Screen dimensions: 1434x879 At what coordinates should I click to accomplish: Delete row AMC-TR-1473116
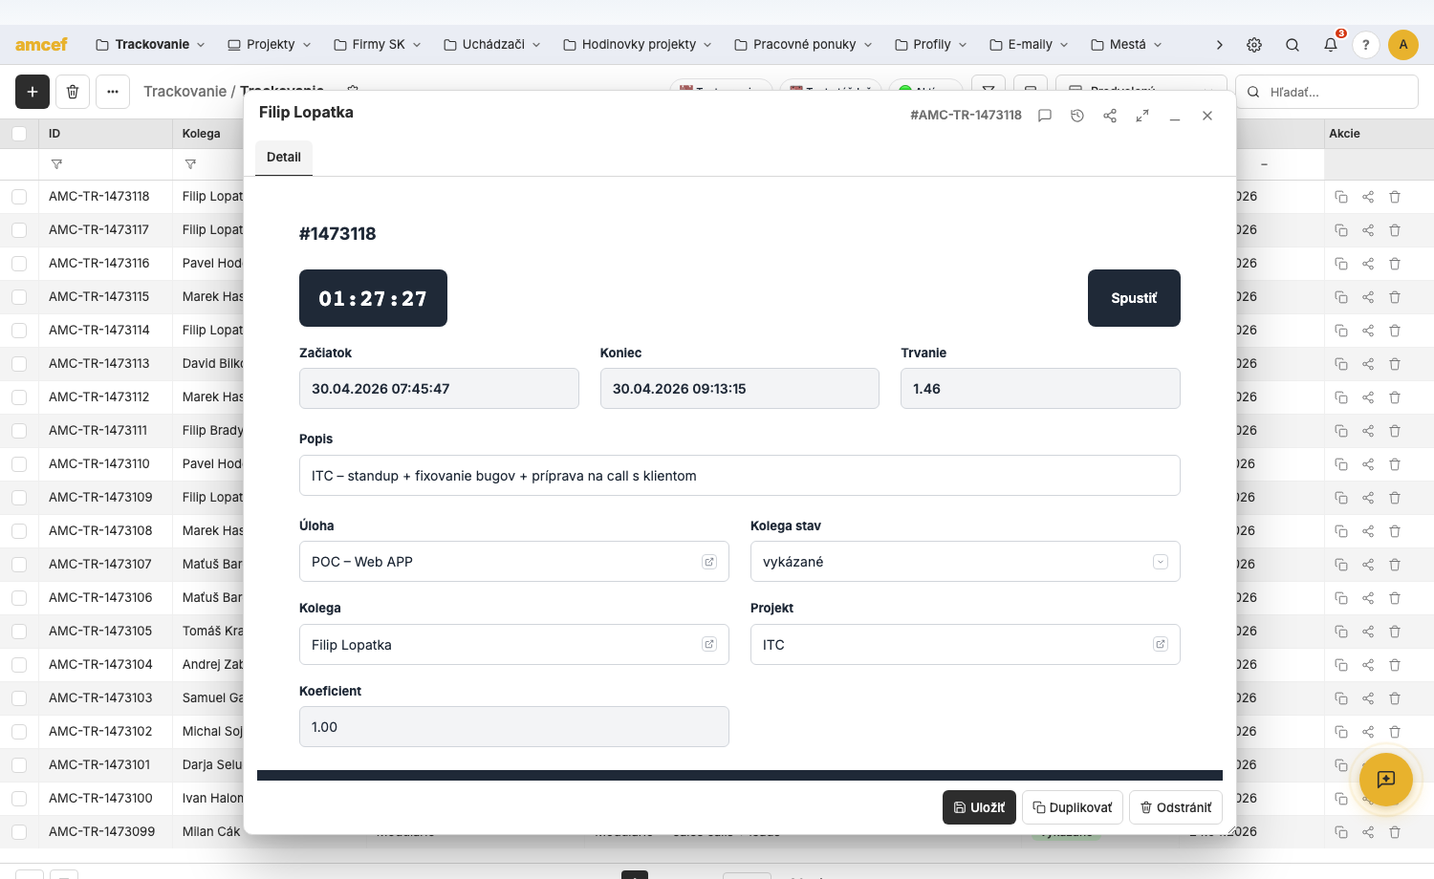1395,264
